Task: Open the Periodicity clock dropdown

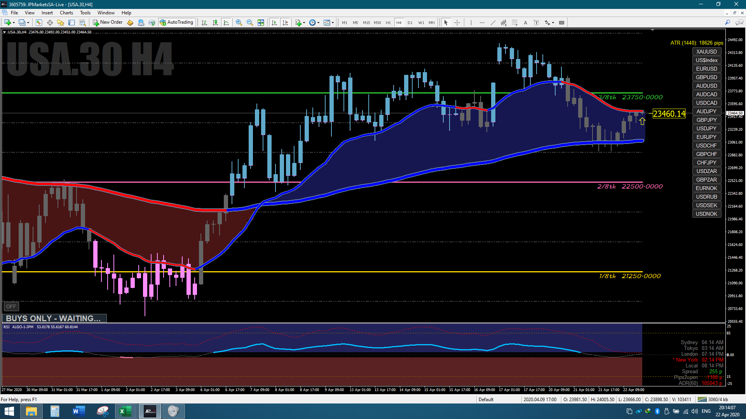Action: coord(314,23)
